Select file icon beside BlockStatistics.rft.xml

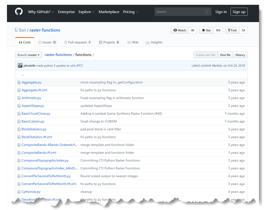click(x=19, y=137)
